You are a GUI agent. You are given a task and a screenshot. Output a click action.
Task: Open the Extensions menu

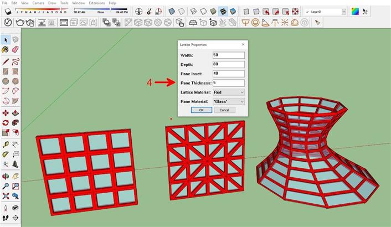click(x=97, y=3)
